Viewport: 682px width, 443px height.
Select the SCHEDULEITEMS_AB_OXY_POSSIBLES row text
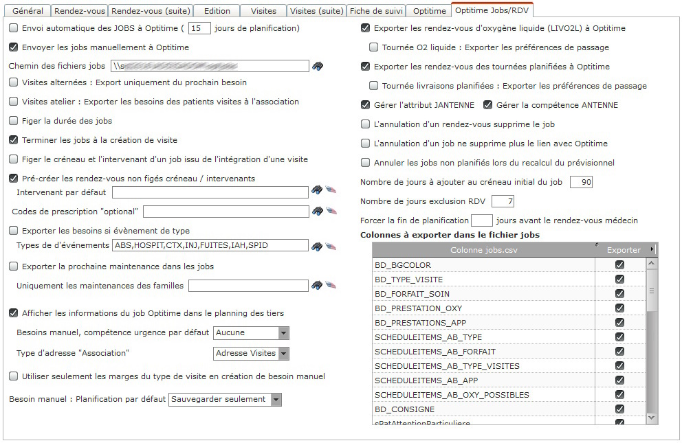click(452, 395)
